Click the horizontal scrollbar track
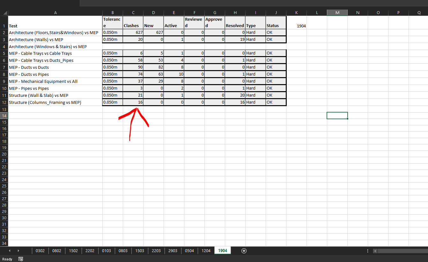Viewport: 428px width, 262px height. [403, 251]
